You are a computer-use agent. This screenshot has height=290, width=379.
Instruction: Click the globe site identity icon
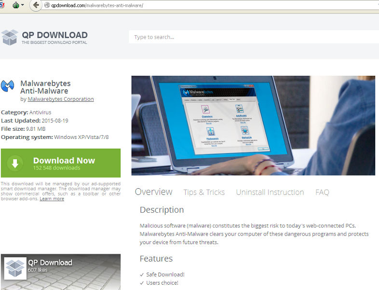(x=47, y=5)
